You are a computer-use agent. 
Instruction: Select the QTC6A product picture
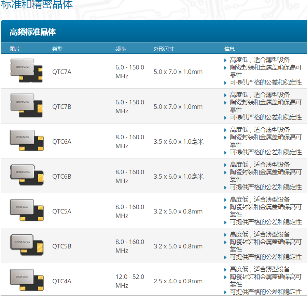26,140
